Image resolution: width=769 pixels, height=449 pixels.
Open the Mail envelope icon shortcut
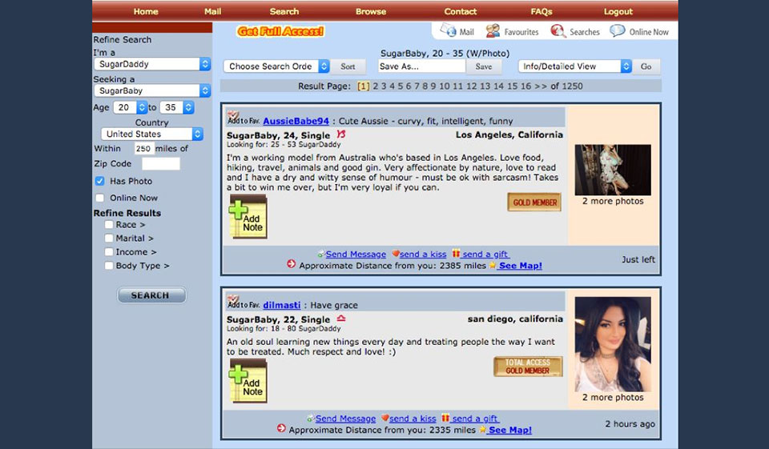click(449, 31)
